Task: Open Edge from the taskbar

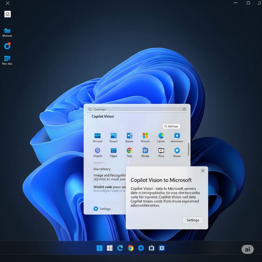Action: 120,248
